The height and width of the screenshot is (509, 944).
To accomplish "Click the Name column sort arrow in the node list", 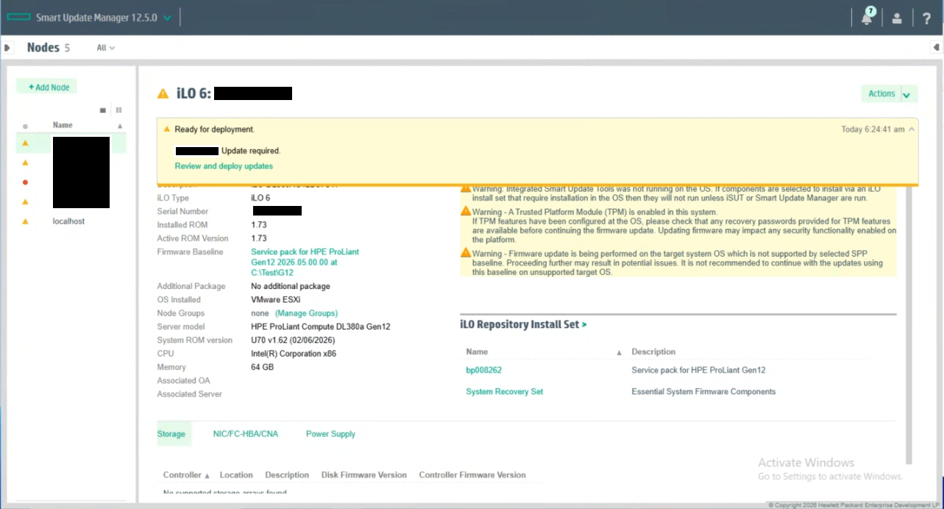I will pyautogui.click(x=120, y=126).
